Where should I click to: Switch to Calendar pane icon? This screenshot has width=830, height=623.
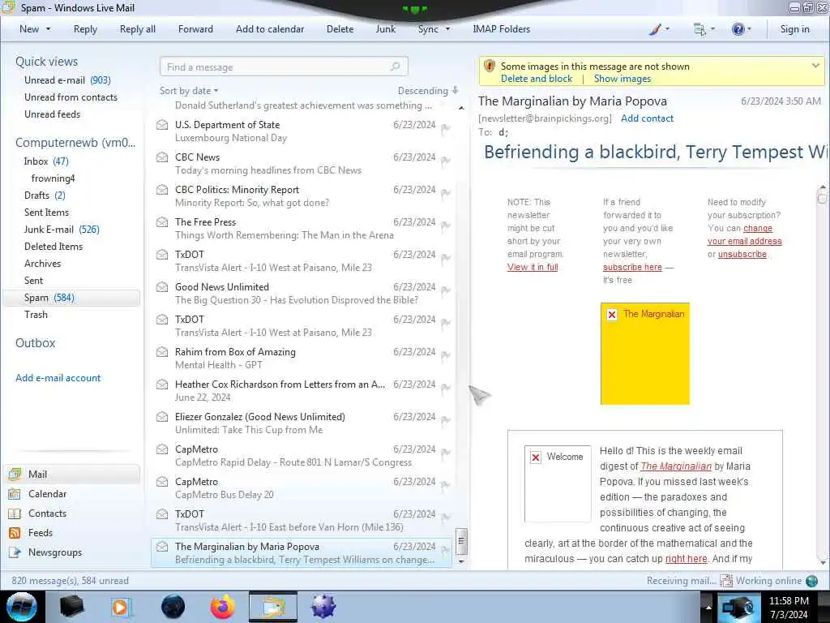point(15,494)
